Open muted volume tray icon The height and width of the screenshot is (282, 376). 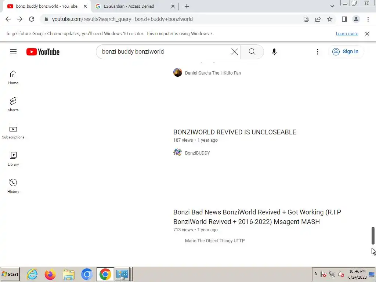coord(341,274)
